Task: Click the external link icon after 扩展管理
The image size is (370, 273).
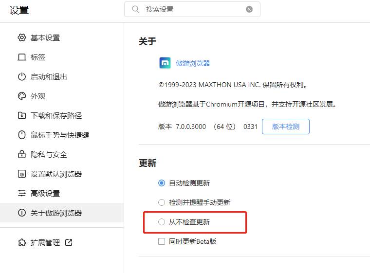Action: [x=69, y=242]
